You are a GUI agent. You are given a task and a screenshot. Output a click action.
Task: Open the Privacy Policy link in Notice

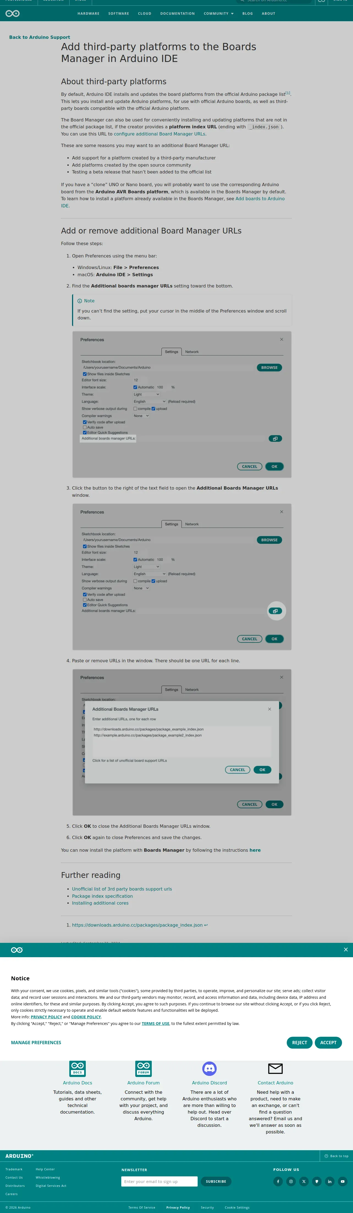46,1017
